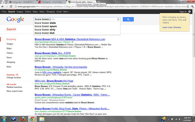Click the browser address bar

pos(101,6)
